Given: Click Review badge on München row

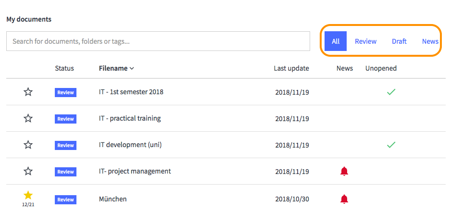Looking at the screenshot, I should (x=65, y=200).
